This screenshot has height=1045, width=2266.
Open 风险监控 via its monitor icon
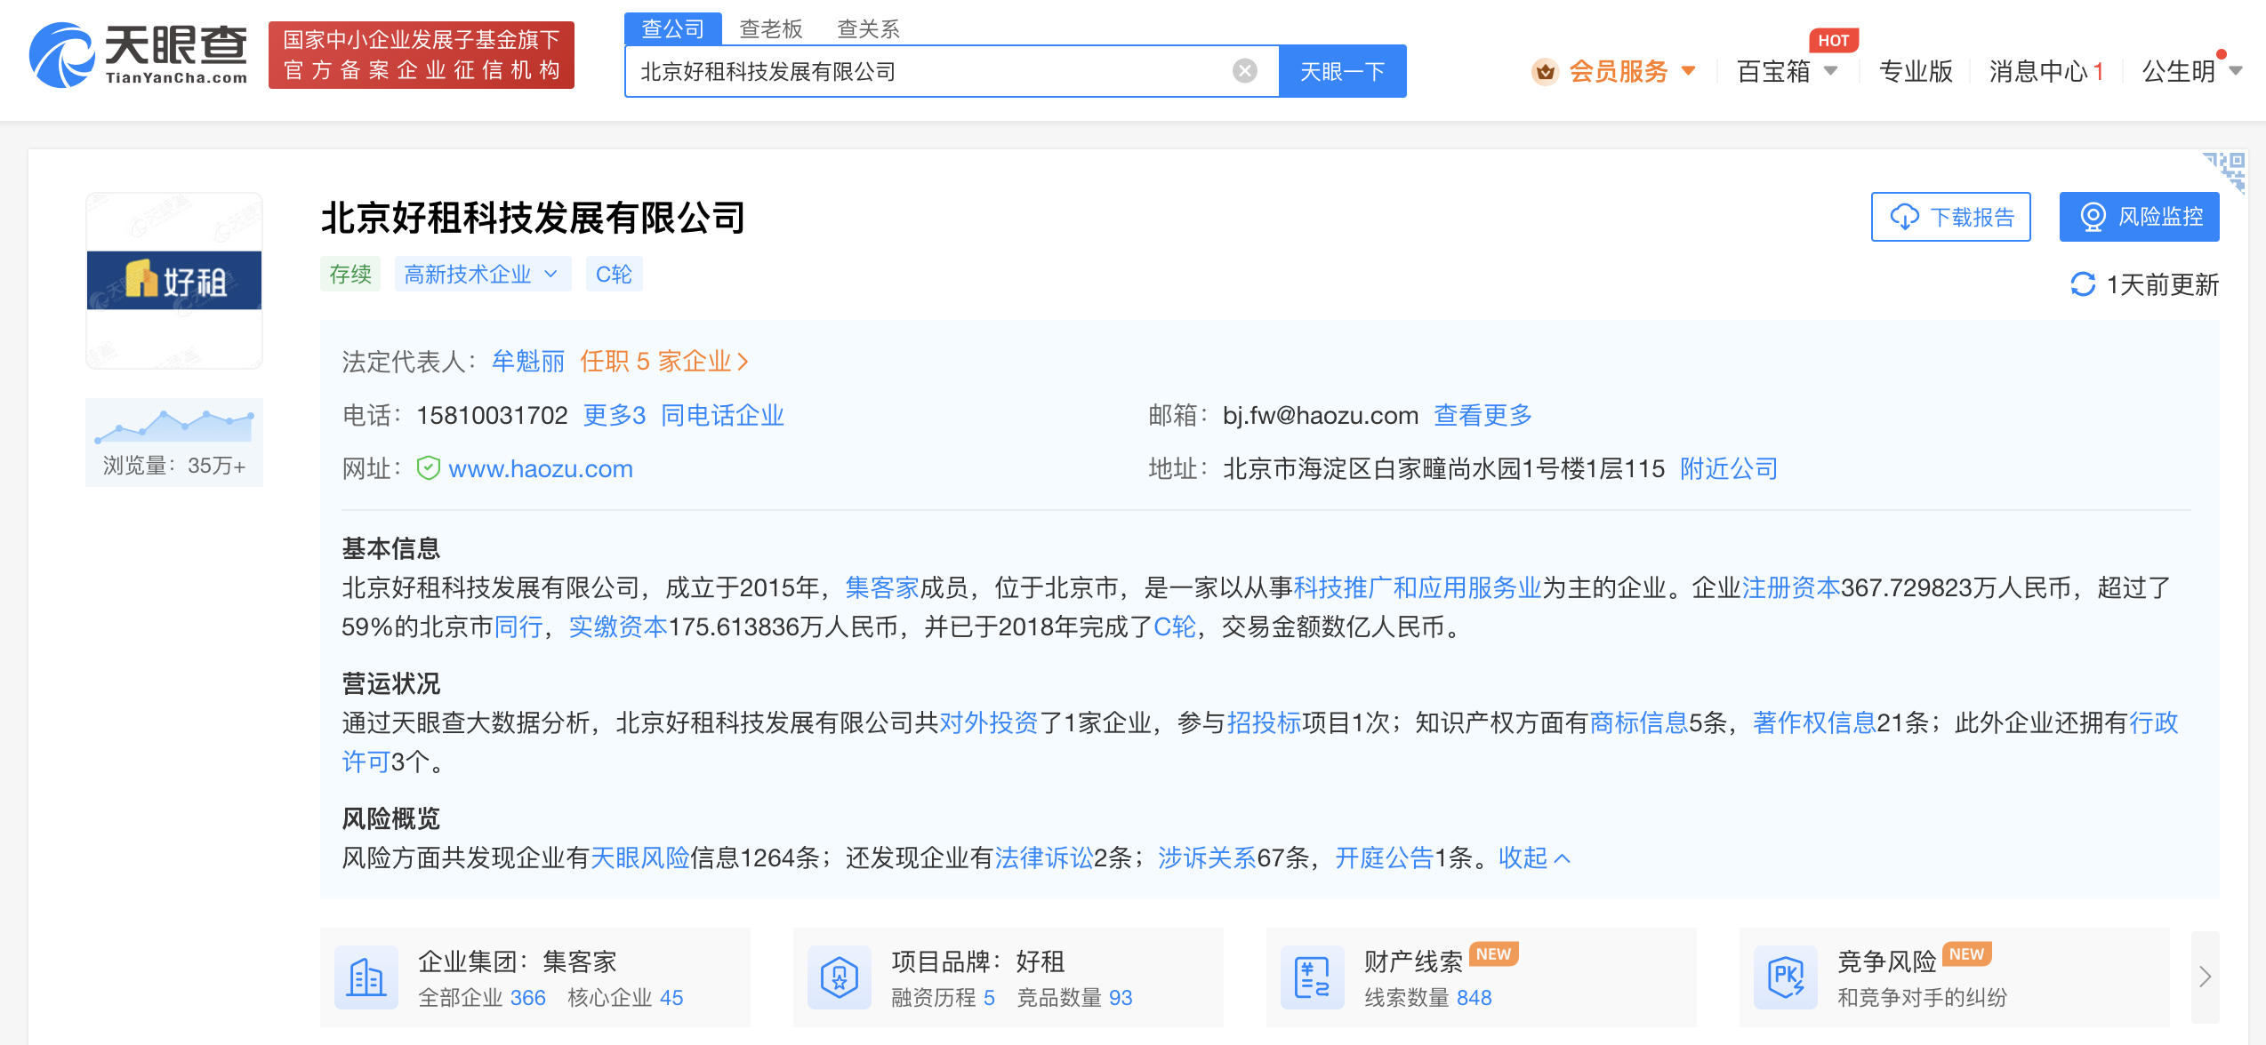2094,215
